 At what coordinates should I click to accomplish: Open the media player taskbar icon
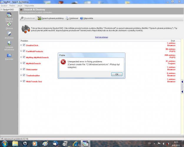coord(35,143)
